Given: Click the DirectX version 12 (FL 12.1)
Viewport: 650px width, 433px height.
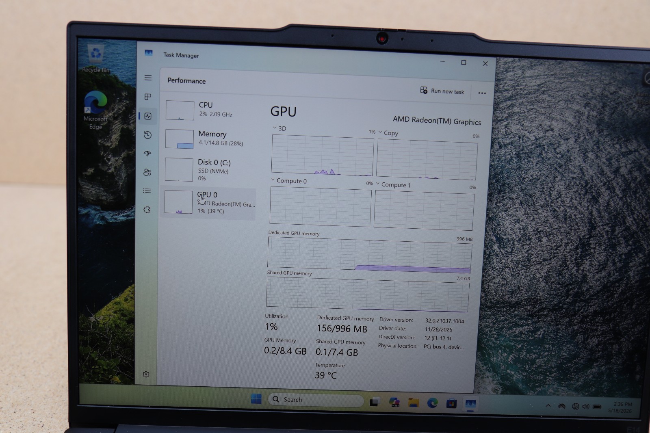Looking at the screenshot, I should point(438,338).
